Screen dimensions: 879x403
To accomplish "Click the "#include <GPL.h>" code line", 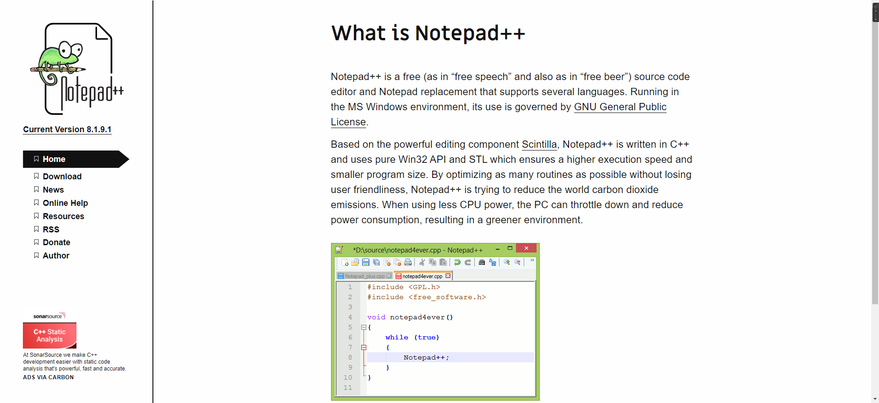I will tap(403, 287).
